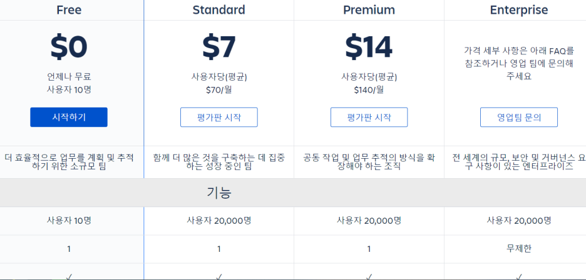Select the Enterprise plan column header
Image resolution: width=586 pixels, height=280 pixels.
click(x=519, y=10)
